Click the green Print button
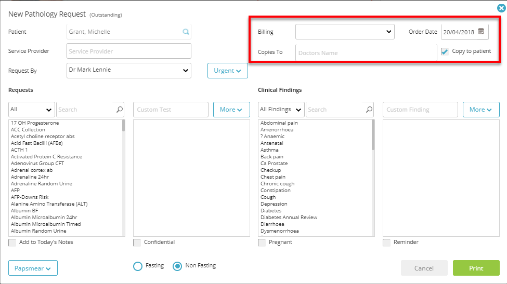The height and width of the screenshot is (284, 507). click(476, 268)
